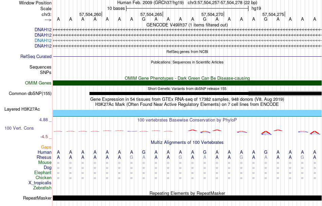Click the Gaps label in Multiz
Screen dimensions: 322x206
[x=46, y=147]
